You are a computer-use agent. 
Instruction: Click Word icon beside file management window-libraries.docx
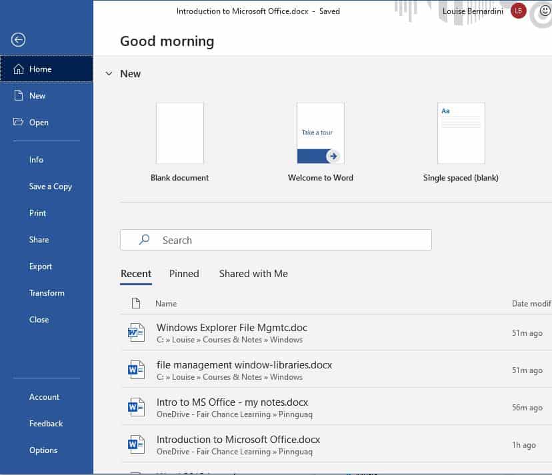[x=136, y=370]
